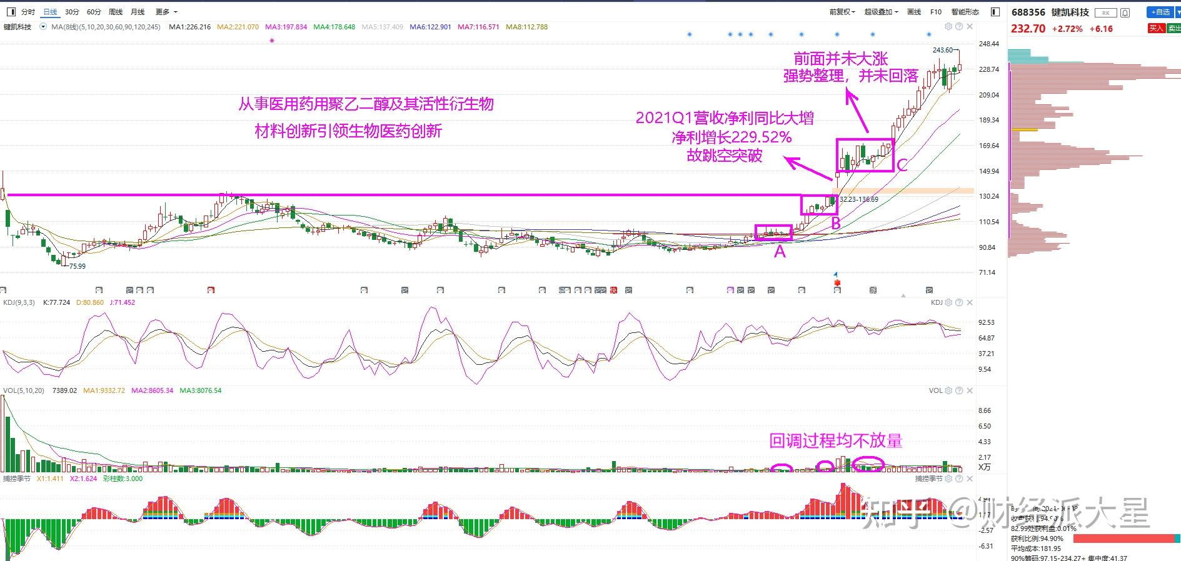Screen dimensions: 1181x561
Task: Click the red 买入 buy button
Action: [1156, 28]
